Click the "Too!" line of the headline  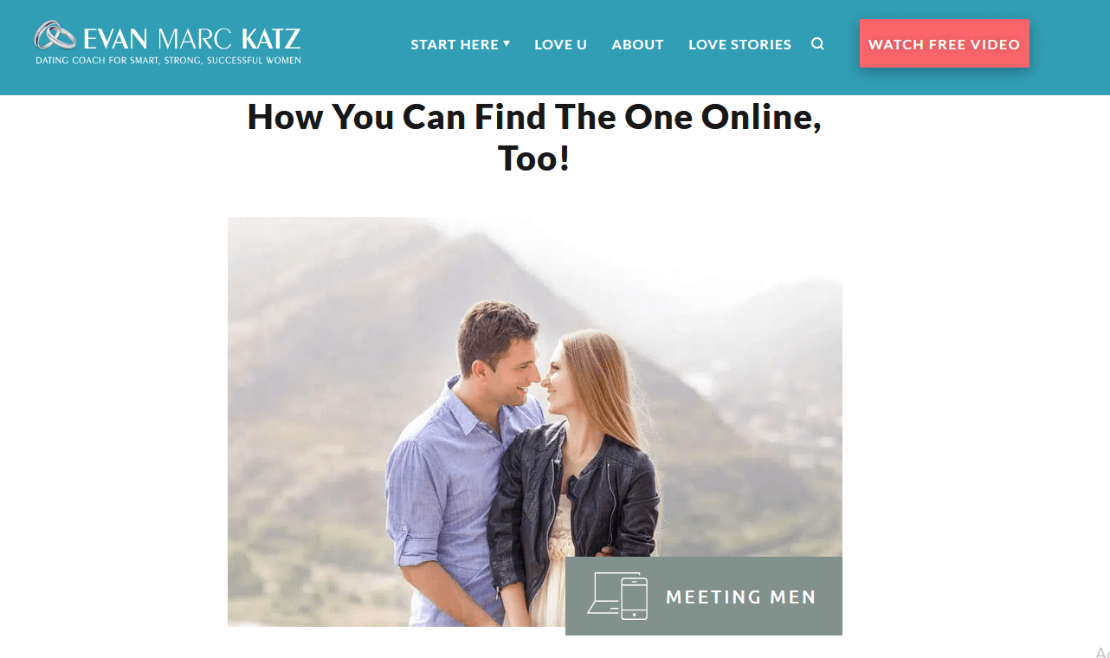[x=533, y=158]
